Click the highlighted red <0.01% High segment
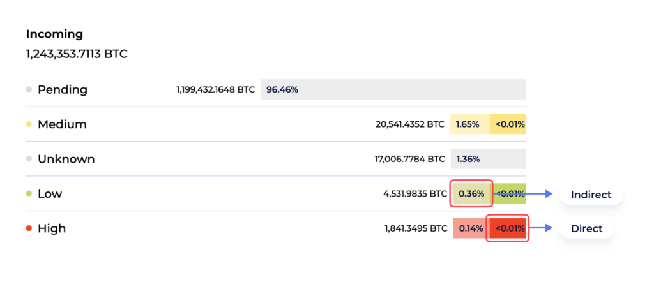Screen dimensions: 654x282 [x=508, y=228]
